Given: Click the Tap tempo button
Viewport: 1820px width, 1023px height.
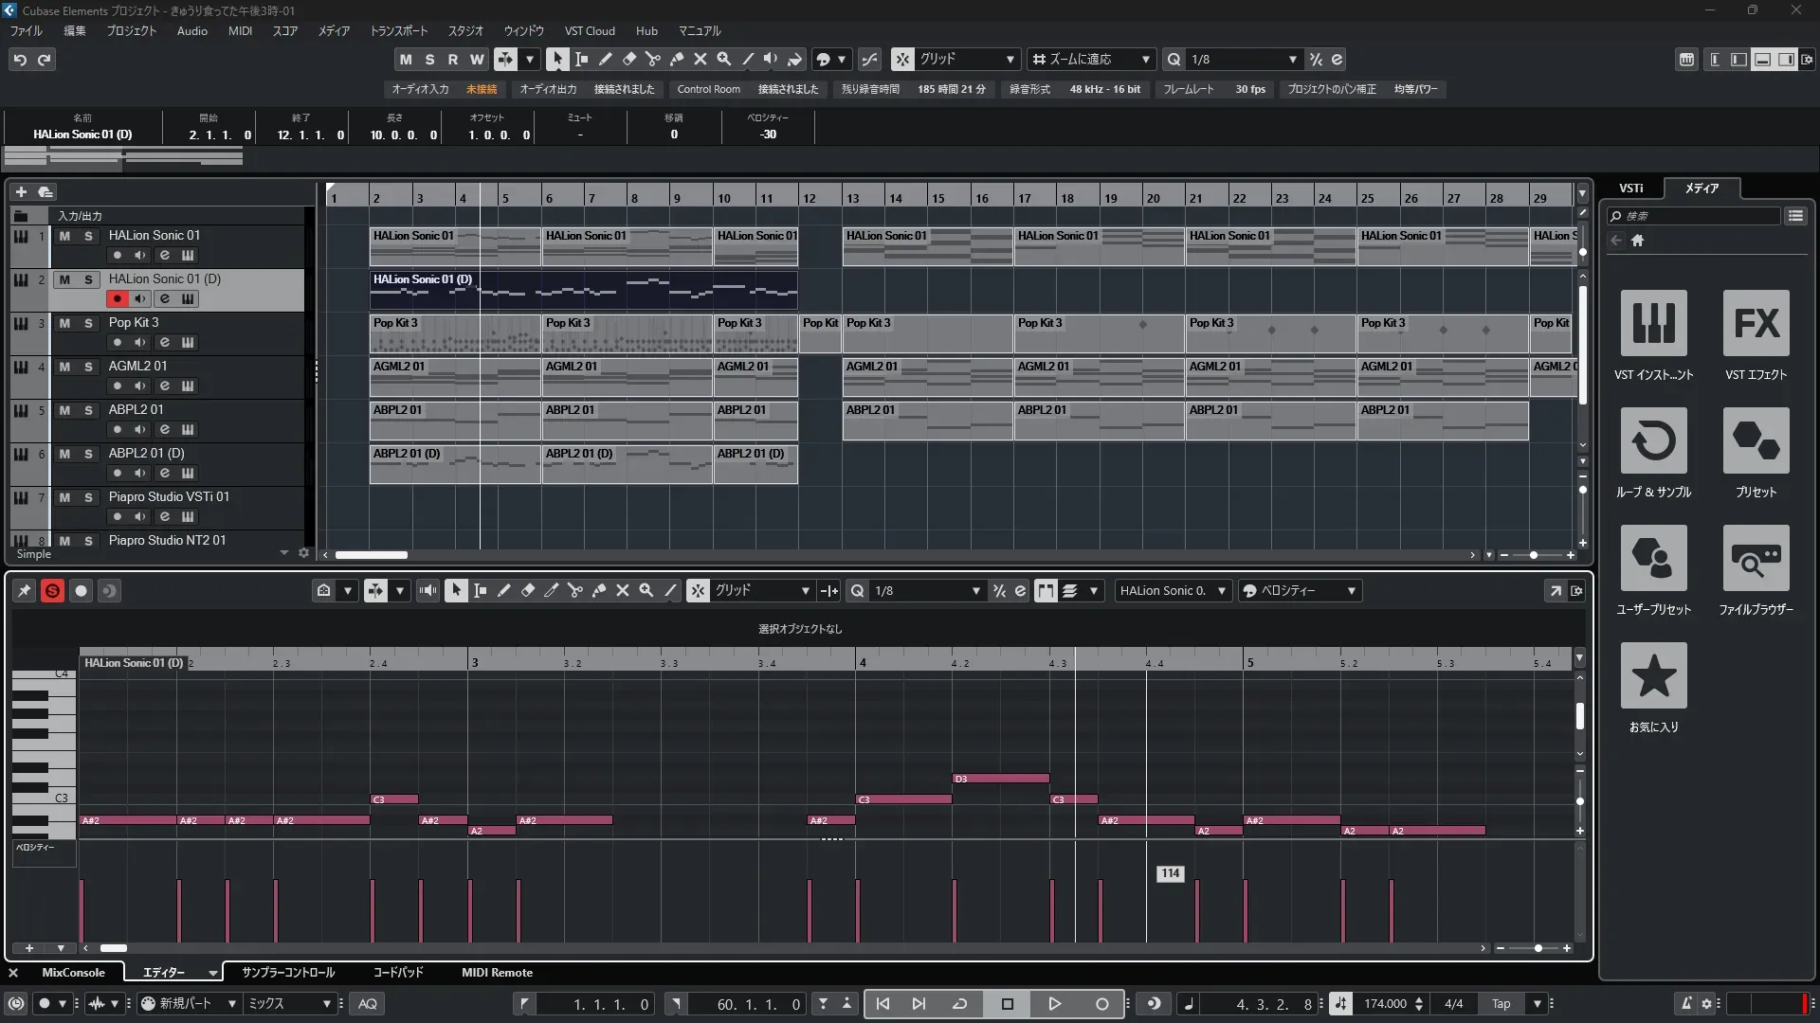Looking at the screenshot, I should (x=1501, y=1004).
